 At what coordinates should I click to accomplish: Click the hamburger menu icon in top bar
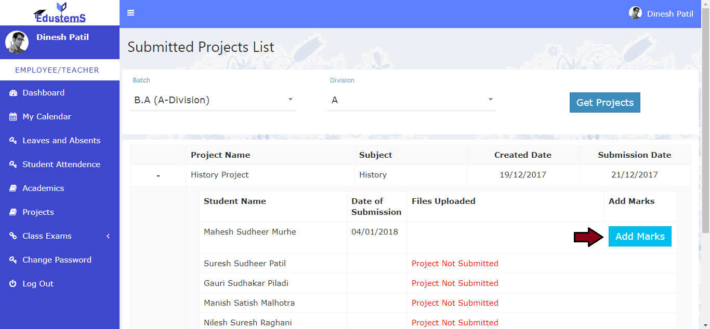131,13
